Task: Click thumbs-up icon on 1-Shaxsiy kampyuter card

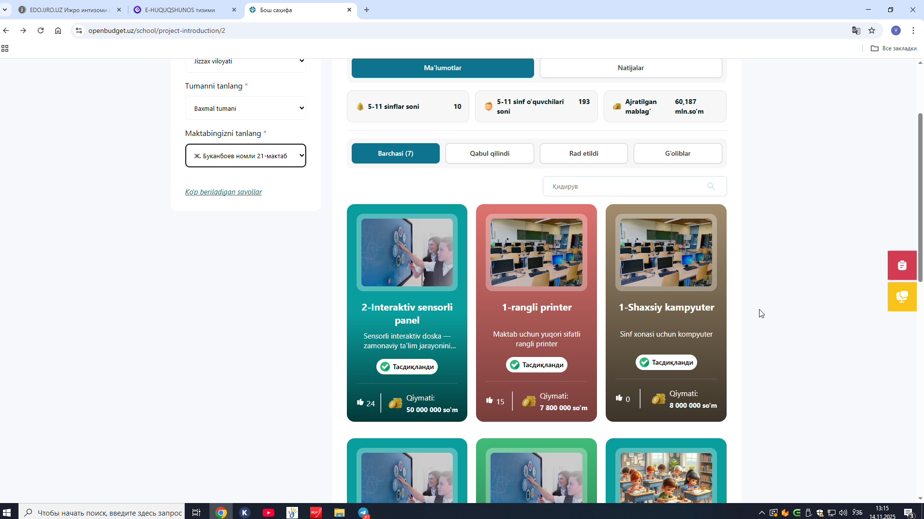Action: pyautogui.click(x=619, y=398)
